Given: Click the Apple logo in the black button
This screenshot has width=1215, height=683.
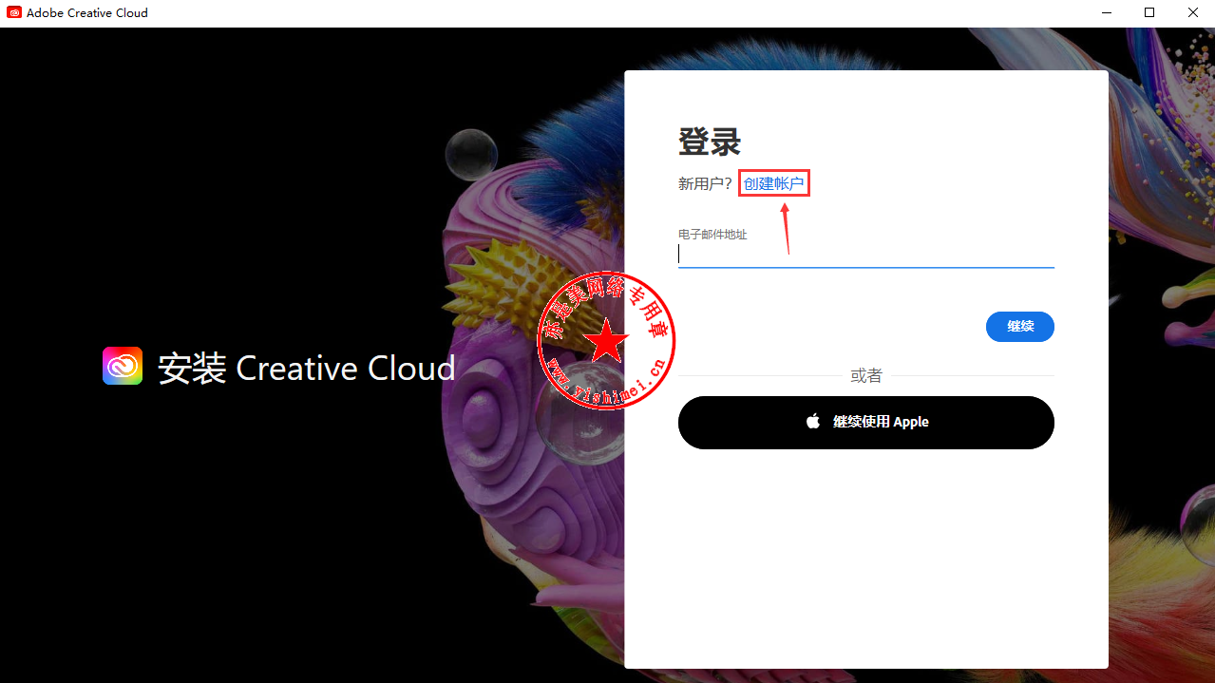Looking at the screenshot, I should click(x=813, y=422).
